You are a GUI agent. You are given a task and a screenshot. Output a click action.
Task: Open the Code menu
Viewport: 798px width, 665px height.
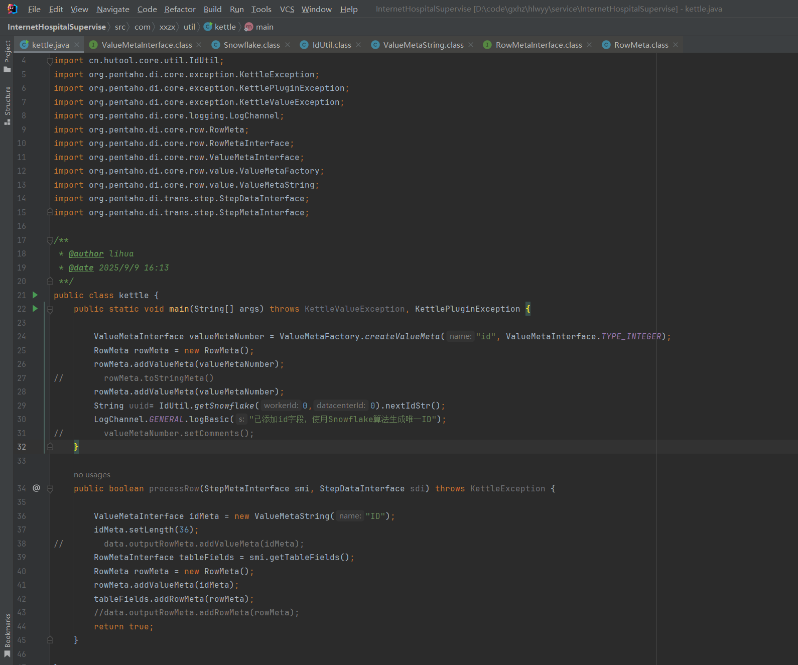(147, 9)
